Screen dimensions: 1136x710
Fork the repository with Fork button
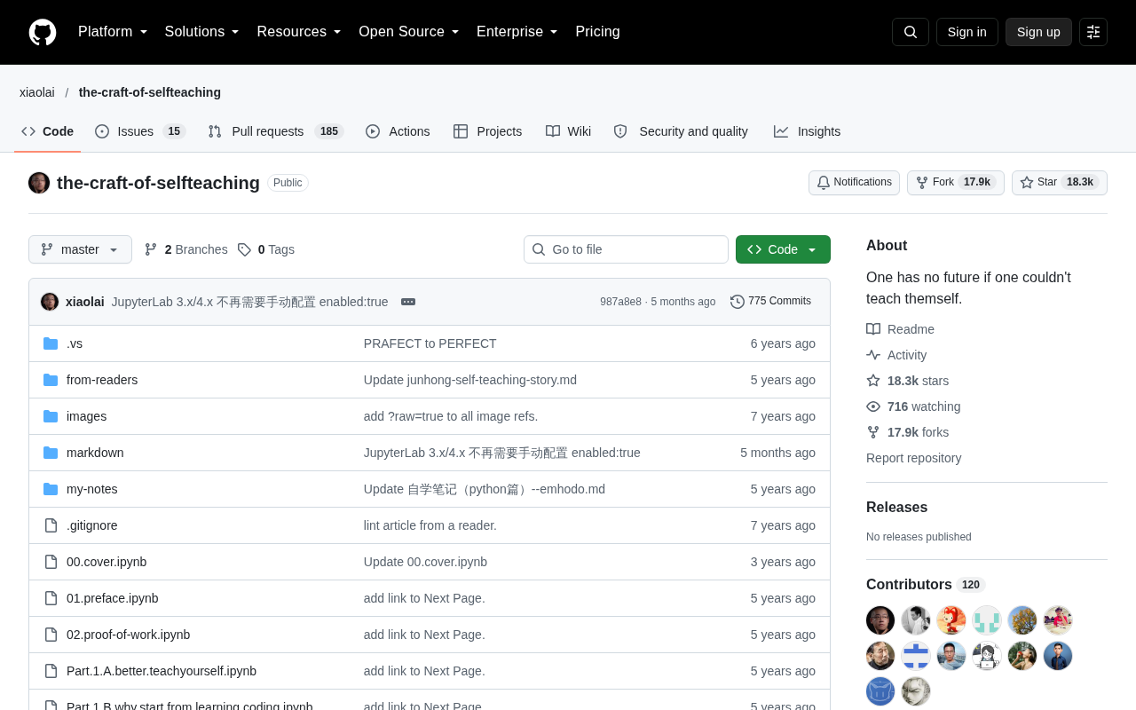point(956,183)
